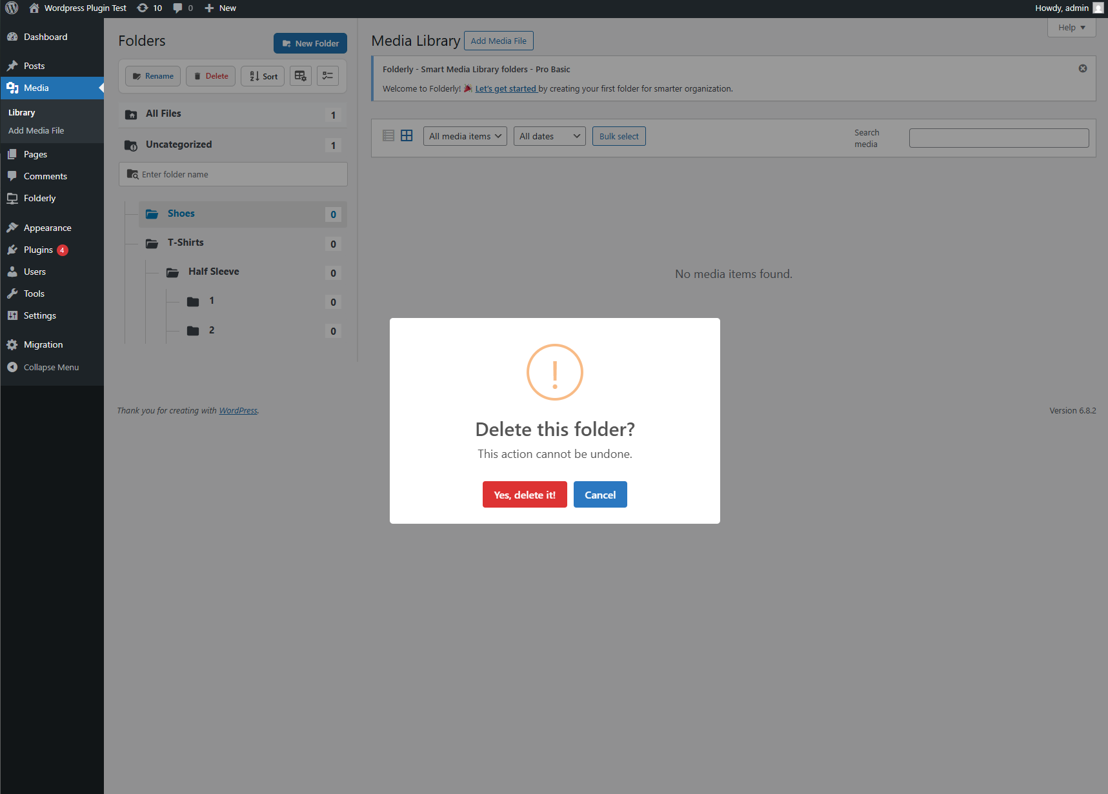Open the WordPress footer link
The height and width of the screenshot is (794, 1108).
click(238, 411)
